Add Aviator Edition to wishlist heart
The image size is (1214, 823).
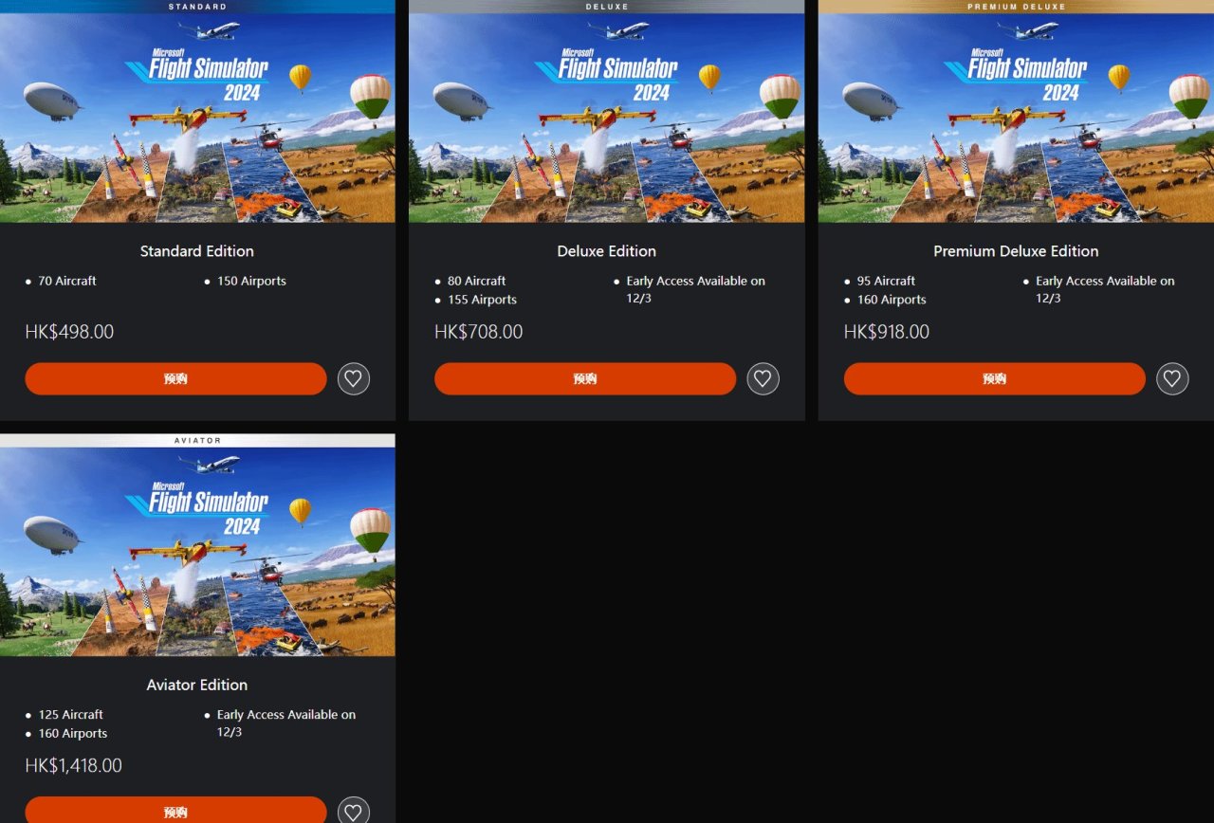pyautogui.click(x=354, y=812)
